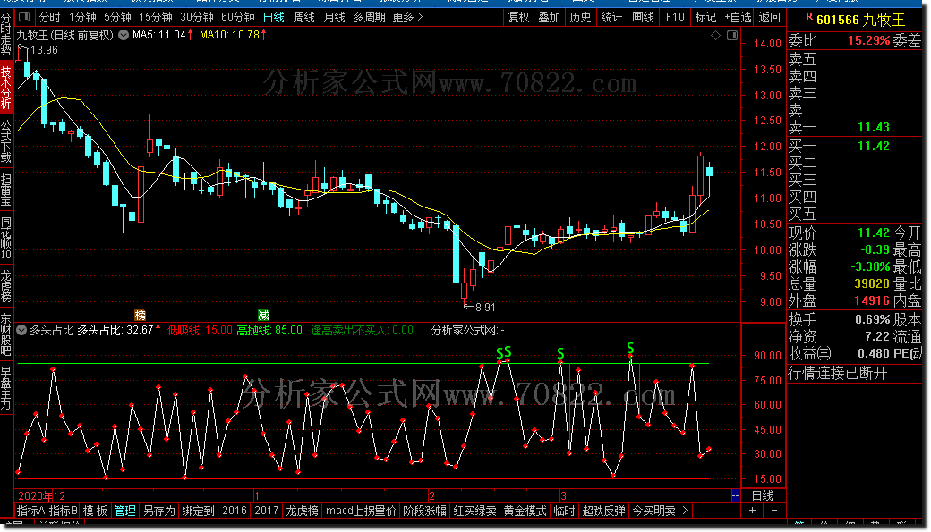This screenshot has height=532, width=931.
Task: Open the 历史 history button
Action: coord(580,17)
